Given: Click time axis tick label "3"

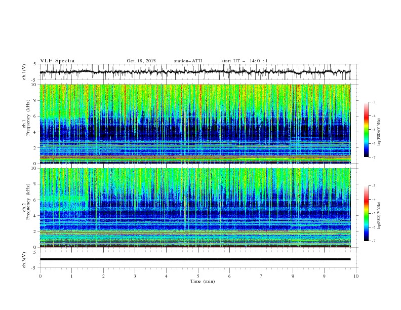Looking at the screenshot, I should (135, 276).
